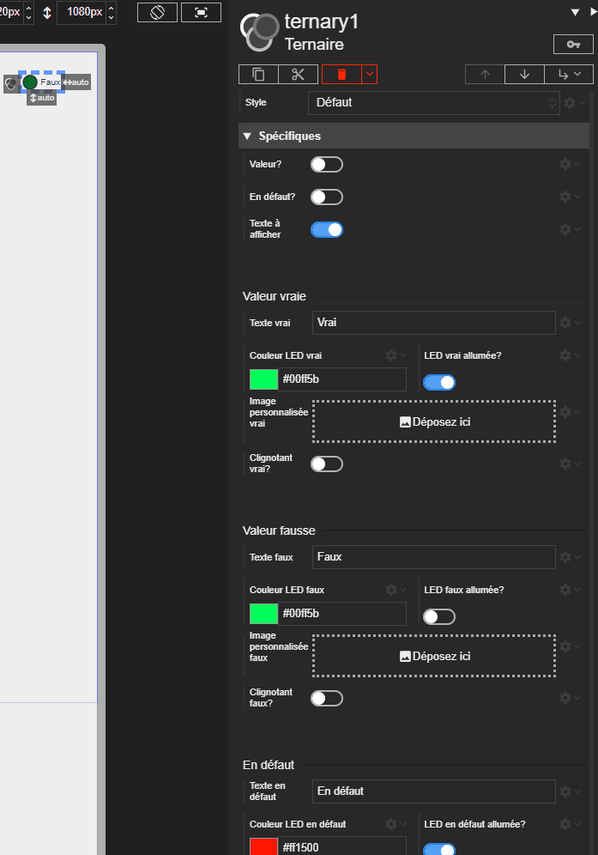Toggle the Valeur? switch
Screen dimensions: 598x855
[327, 164]
